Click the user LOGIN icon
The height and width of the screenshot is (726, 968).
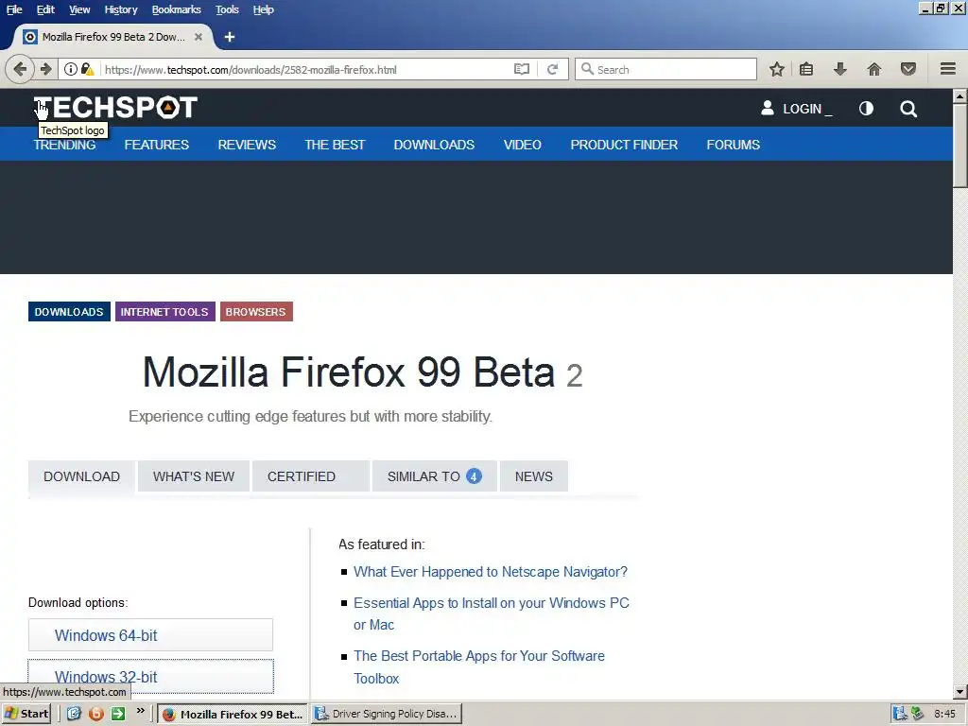(768, 108)
